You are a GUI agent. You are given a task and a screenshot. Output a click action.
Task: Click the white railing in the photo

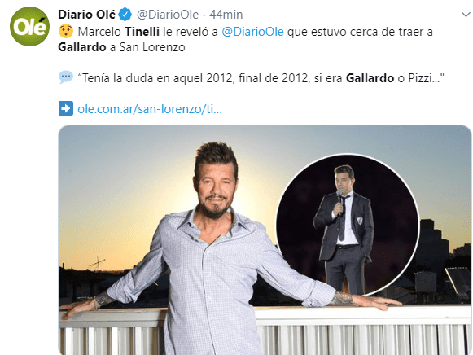click(x=362, y=331)
